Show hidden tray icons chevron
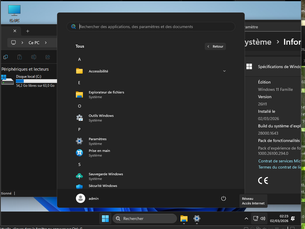 (x=246, y=218)
